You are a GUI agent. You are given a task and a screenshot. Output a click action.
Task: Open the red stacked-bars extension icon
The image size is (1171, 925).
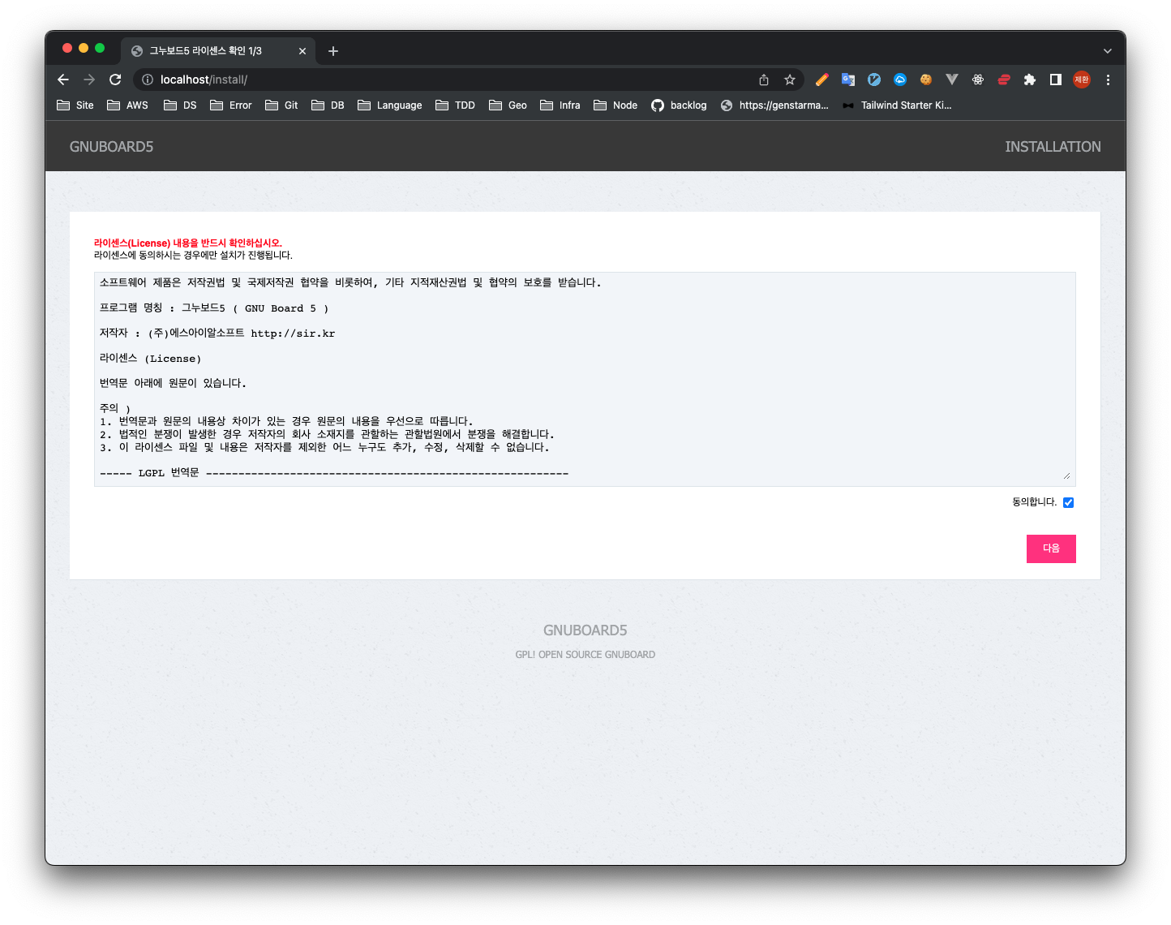click(x=1004, y=80)
